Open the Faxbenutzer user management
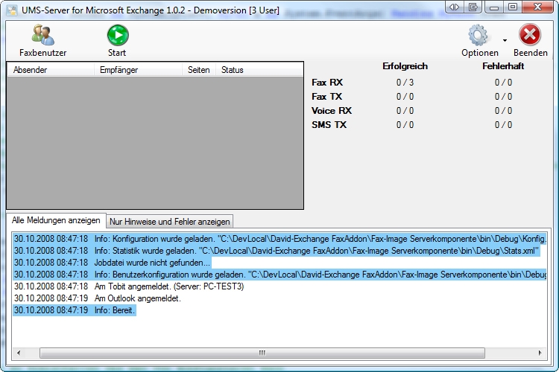 (x=42, y=40)
